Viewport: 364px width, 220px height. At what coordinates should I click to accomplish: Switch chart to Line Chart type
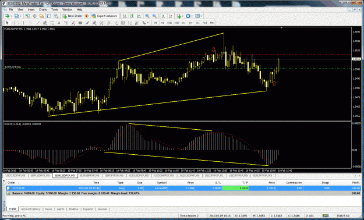pos(139,16)
